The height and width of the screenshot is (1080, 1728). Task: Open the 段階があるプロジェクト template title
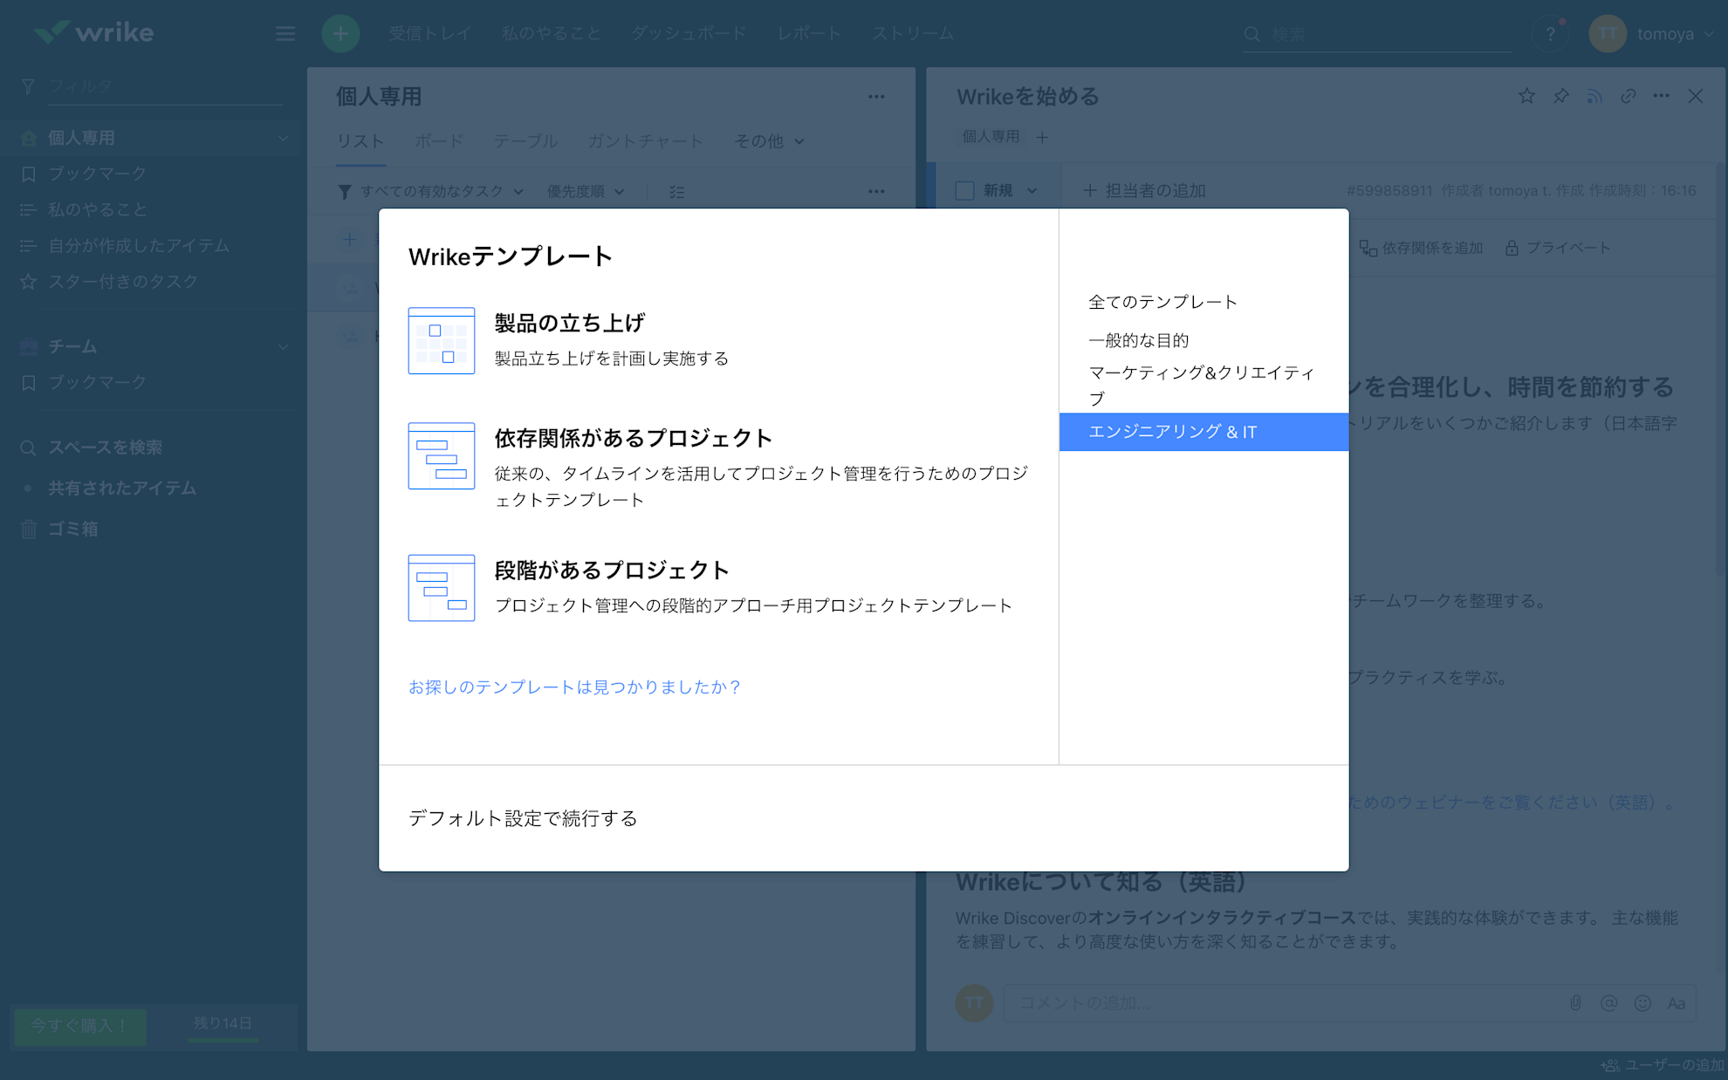(612, 570)
